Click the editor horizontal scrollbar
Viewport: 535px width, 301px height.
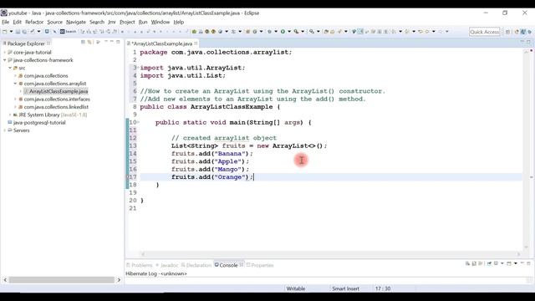tap(330, 254)
